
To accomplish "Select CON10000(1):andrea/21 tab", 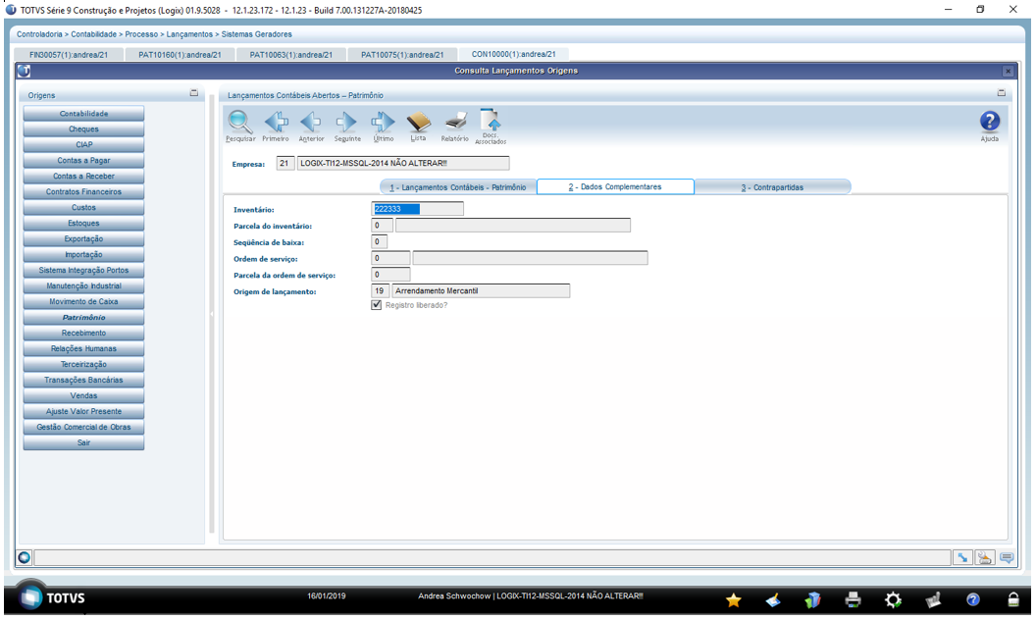I will tap(513, 54).
